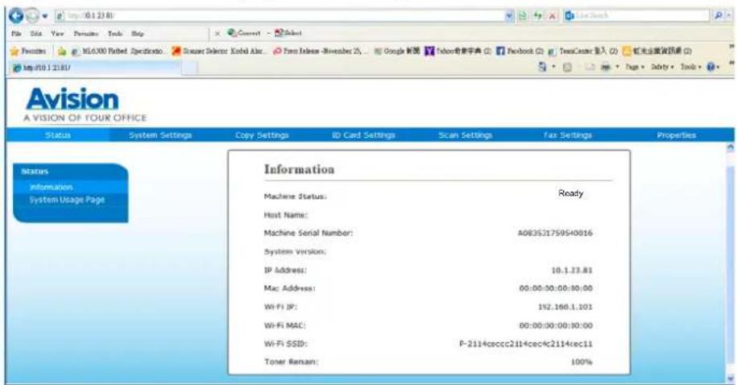Click the Select toolbar button
The image size is (737, 385).
click(288, 33)
